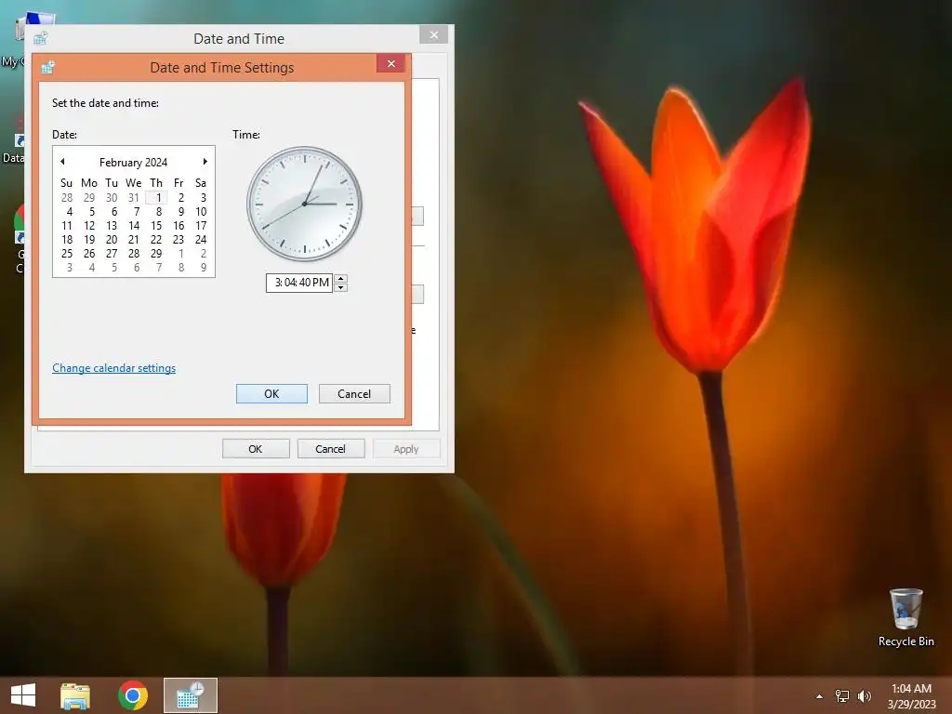This screenshot has width=952, height=714.
Task: Click the time input field 3:04:40 PM
Action: point(300,283)
